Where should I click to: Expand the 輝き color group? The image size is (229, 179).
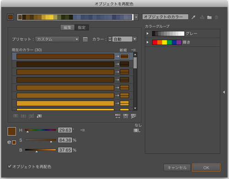[147, 42]
